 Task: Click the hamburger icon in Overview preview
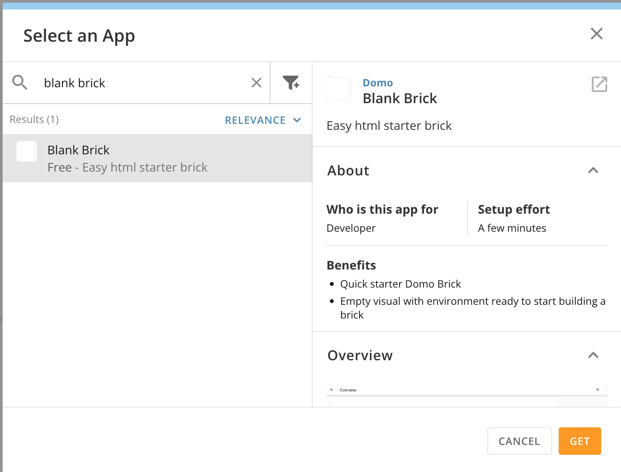pyautogui.click(x=332, y=390)
